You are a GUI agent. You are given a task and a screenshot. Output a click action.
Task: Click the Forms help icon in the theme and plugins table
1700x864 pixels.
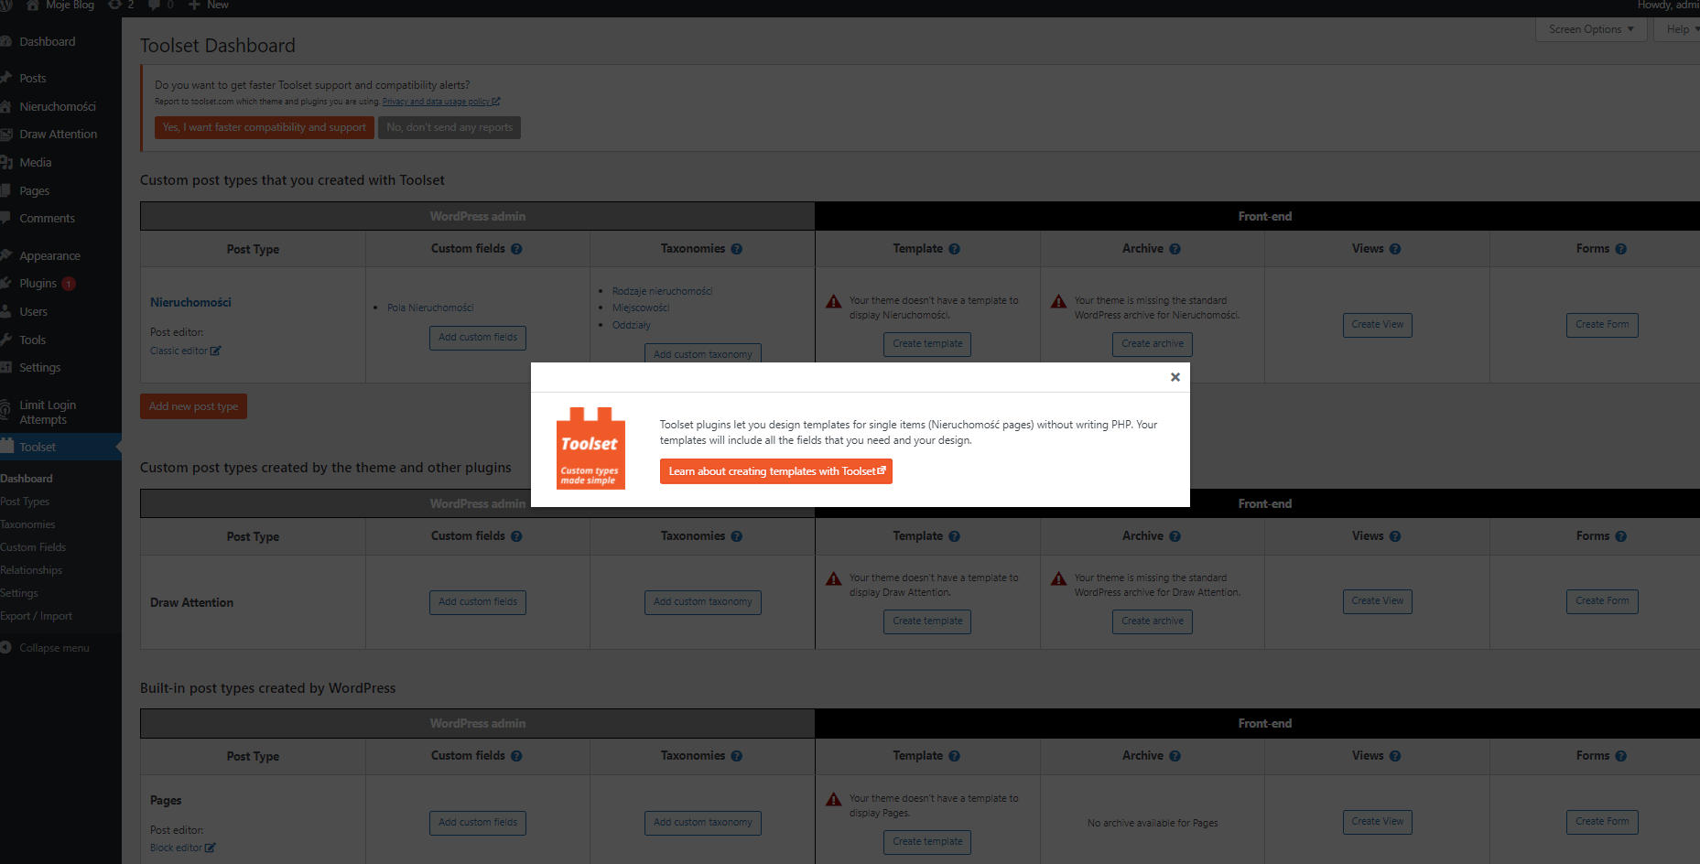point(1621,536)
